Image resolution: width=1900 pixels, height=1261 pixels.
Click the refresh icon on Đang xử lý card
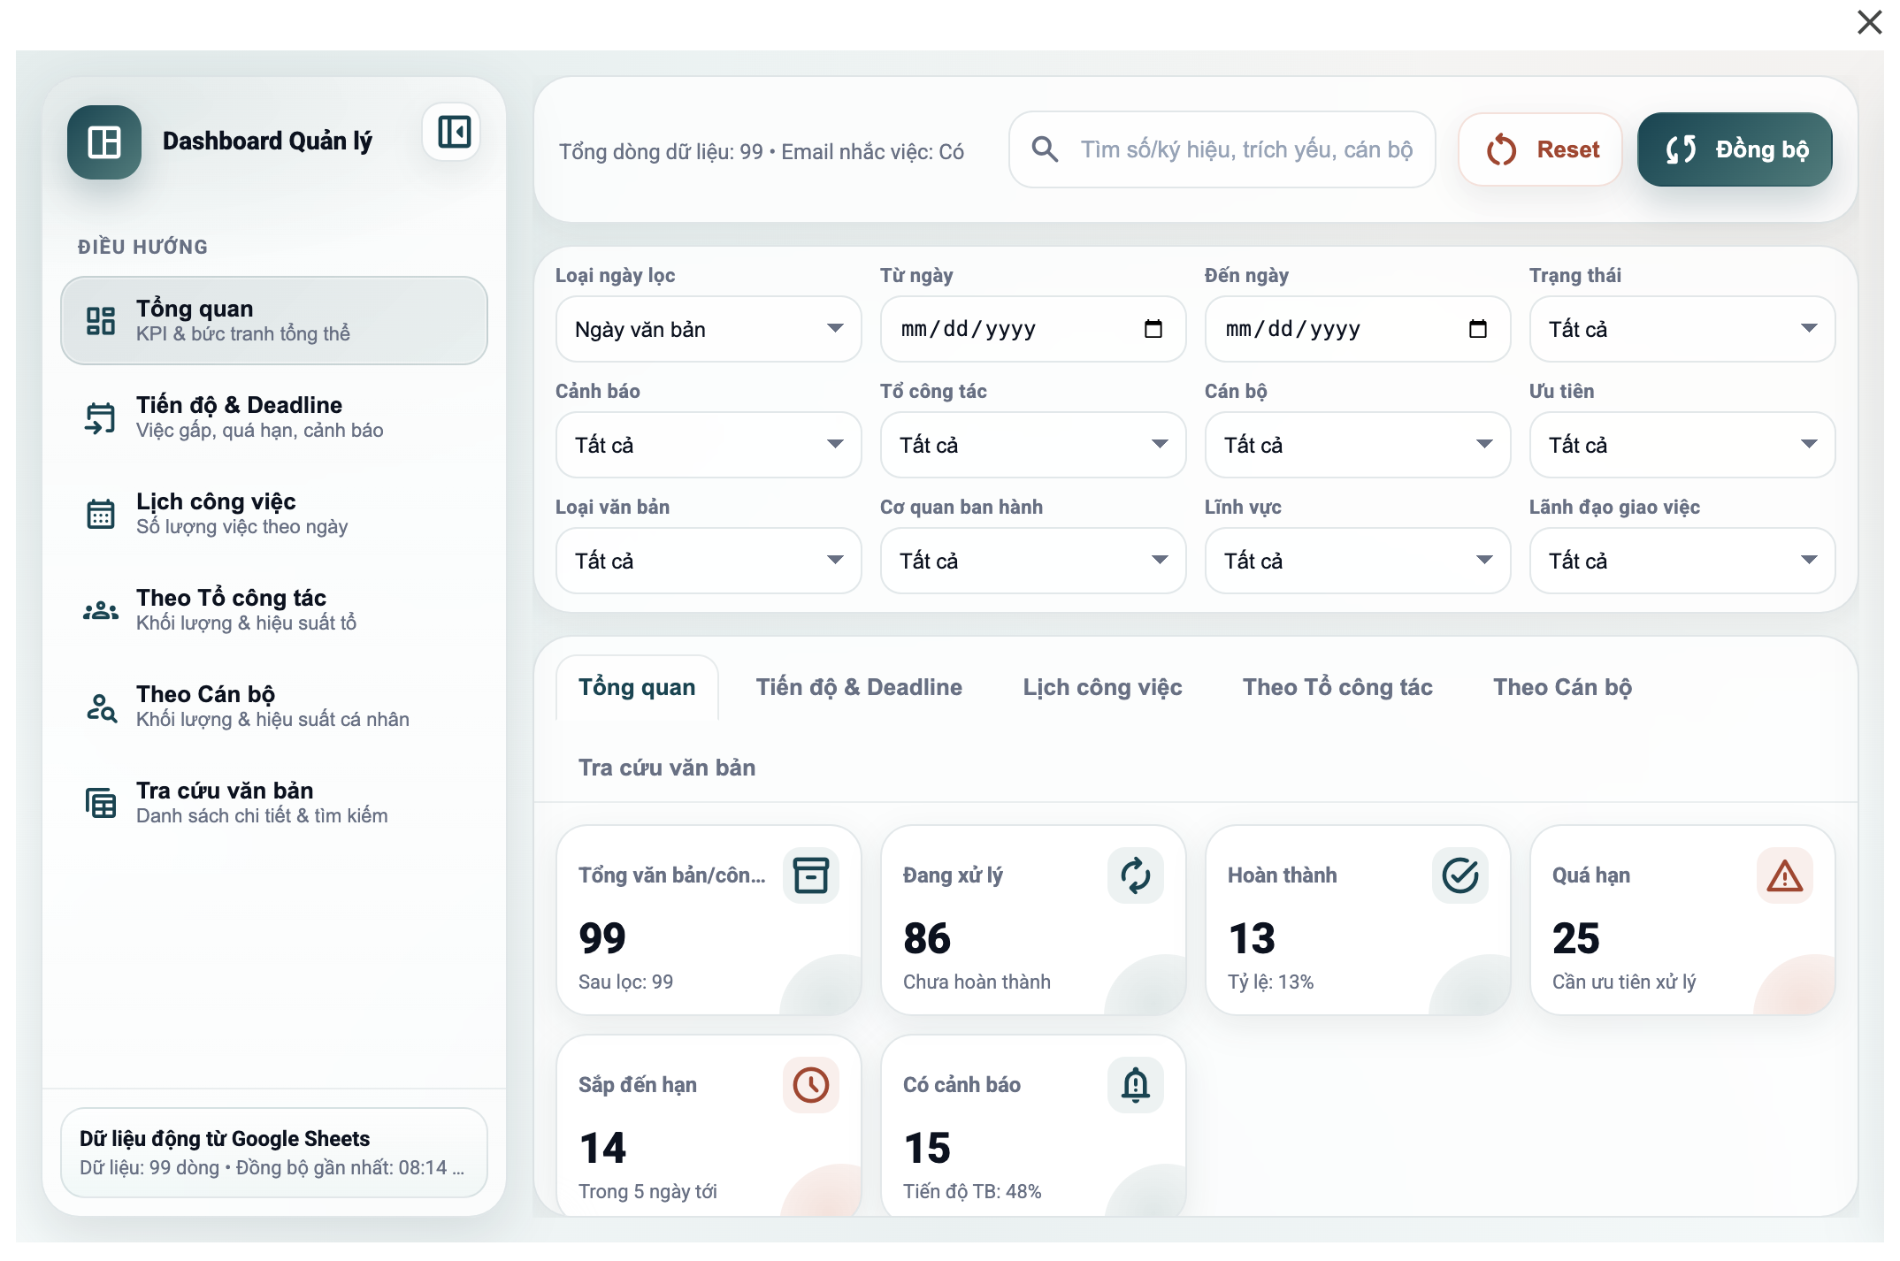click(x=1136, y=875)
